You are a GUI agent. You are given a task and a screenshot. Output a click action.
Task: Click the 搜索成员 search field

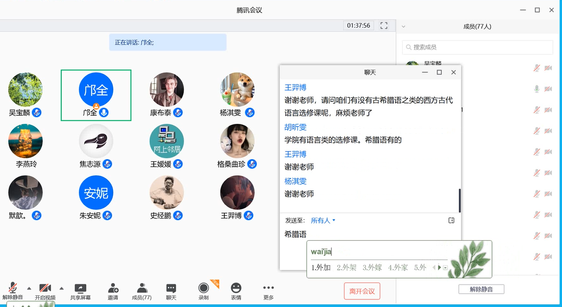coord(478,47)
